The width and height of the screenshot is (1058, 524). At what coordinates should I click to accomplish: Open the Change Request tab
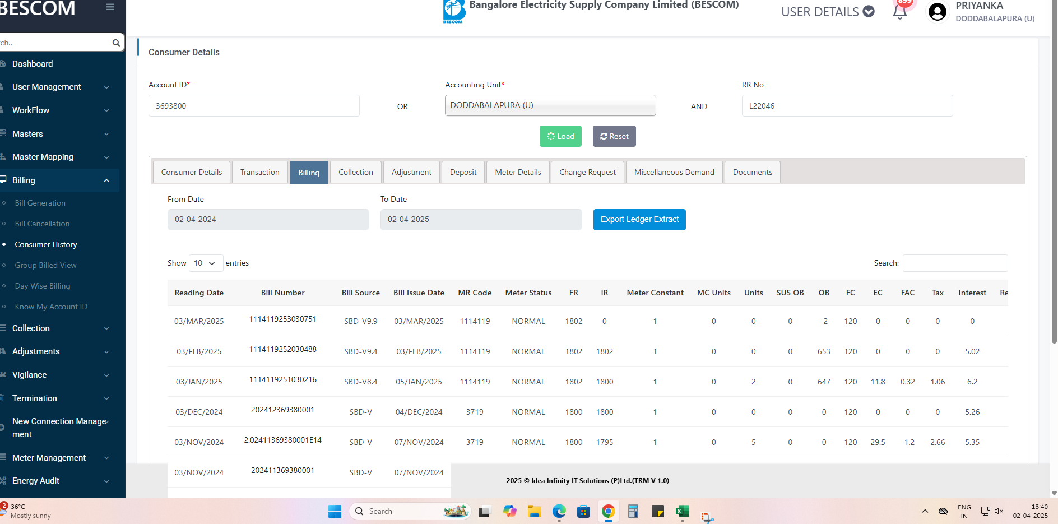pyautogui.click(x=587, y=172)
